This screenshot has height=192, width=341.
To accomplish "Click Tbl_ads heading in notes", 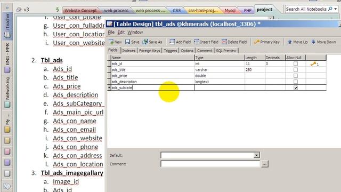I will tap(52, 60).
